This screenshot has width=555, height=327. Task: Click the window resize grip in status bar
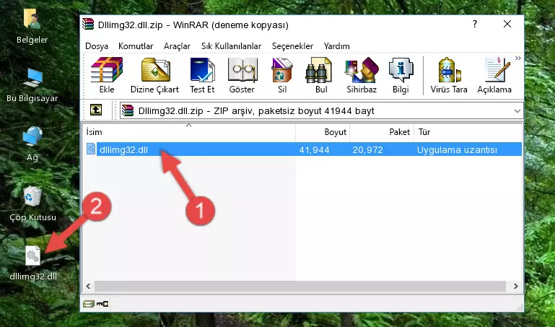519,308
